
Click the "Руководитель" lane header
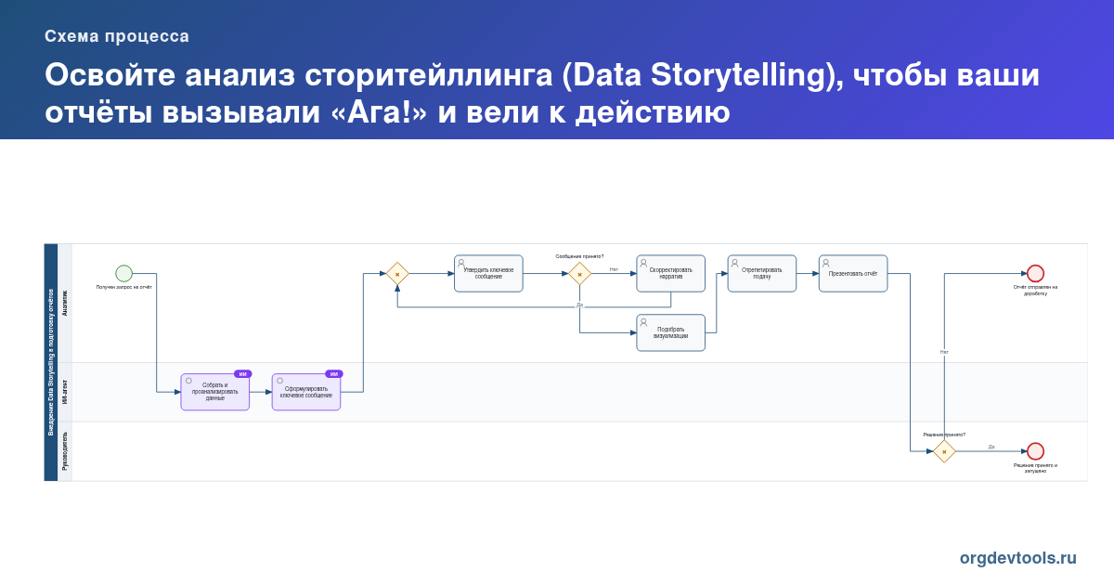coord(65,451)
